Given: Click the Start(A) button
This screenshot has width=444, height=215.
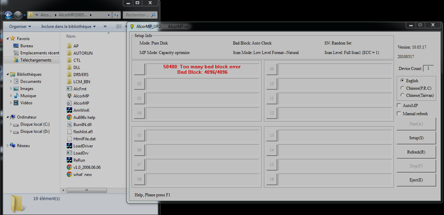Looking at the screenshot, I should pyautogui.click(x=416, y=124).
